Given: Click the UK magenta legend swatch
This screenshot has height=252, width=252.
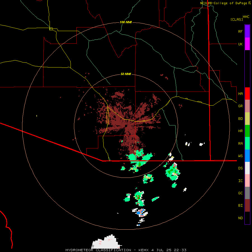Looking at the screenshot, I should (x=247, y=44).
